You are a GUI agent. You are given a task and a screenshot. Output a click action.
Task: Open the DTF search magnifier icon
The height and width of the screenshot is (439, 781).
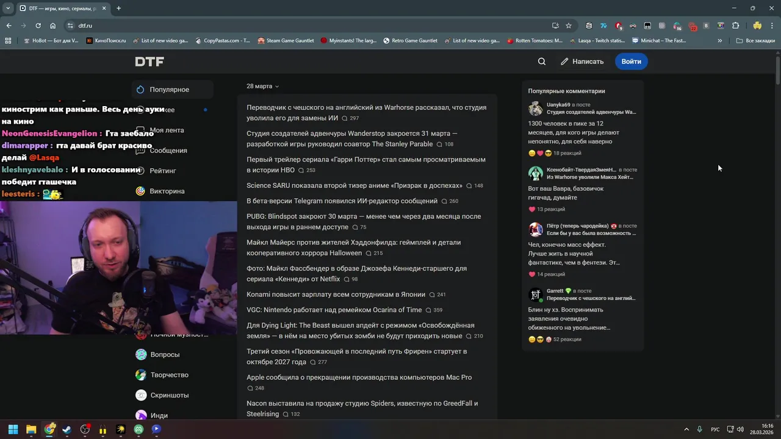pyautogui.click(x=542, y=62)
